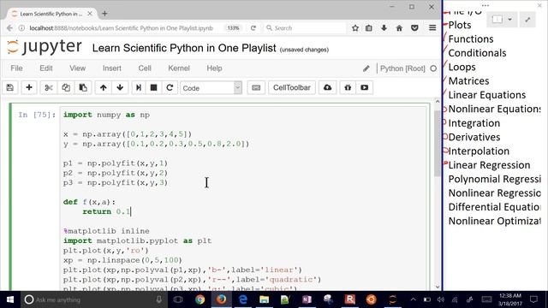Open the View menu
548x308 pixels.
pyautogui.click(x=77, y=68)
